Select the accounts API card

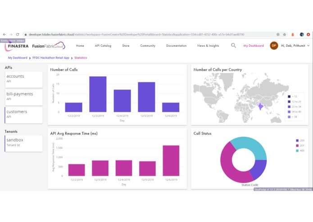click(24, 80)
